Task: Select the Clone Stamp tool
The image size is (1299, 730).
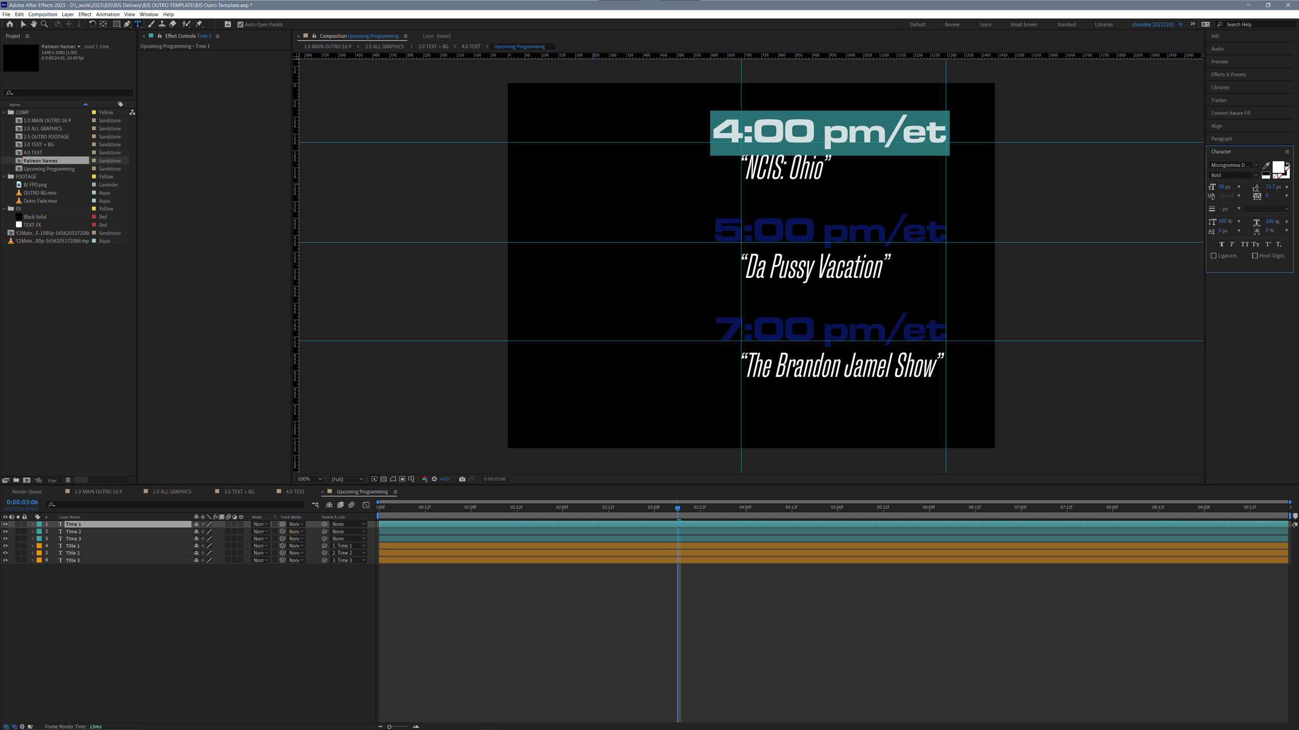Action: point(162,24)
